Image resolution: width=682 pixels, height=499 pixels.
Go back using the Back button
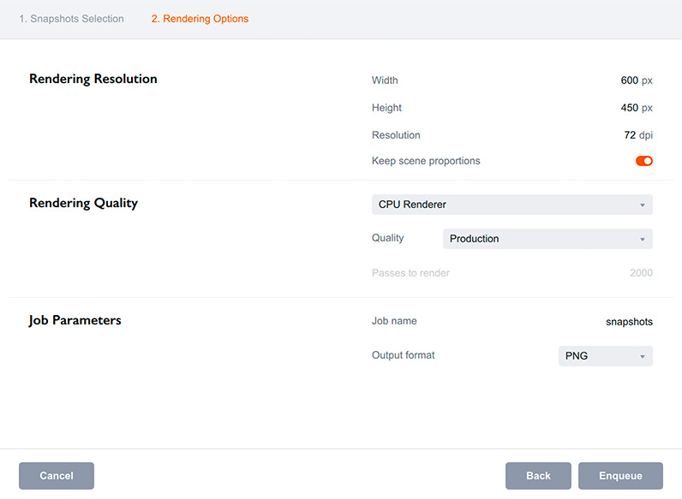[538, 476]
